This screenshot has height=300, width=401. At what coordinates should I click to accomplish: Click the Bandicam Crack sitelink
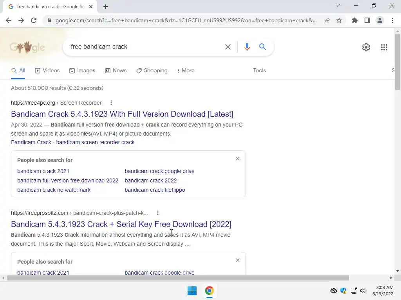31,142
